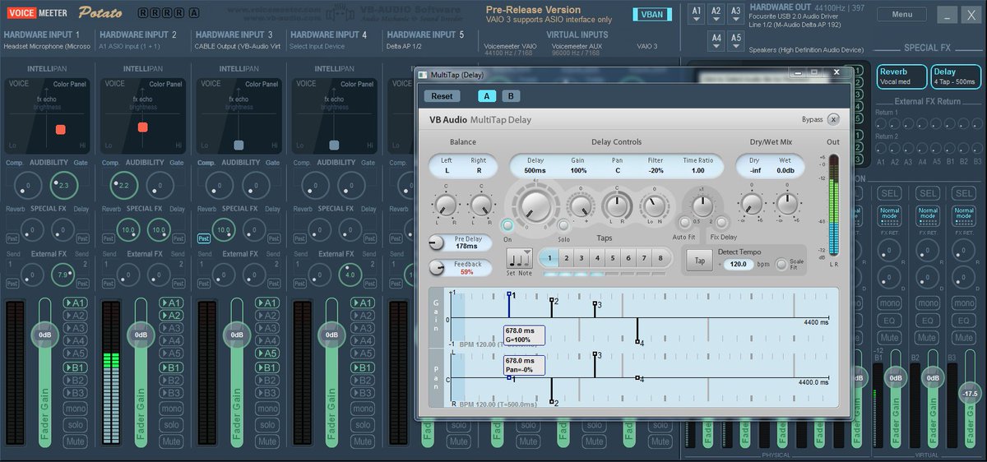
Task: Click the Dry level knob
Action: pyautogui.click(x=751, y=203)
